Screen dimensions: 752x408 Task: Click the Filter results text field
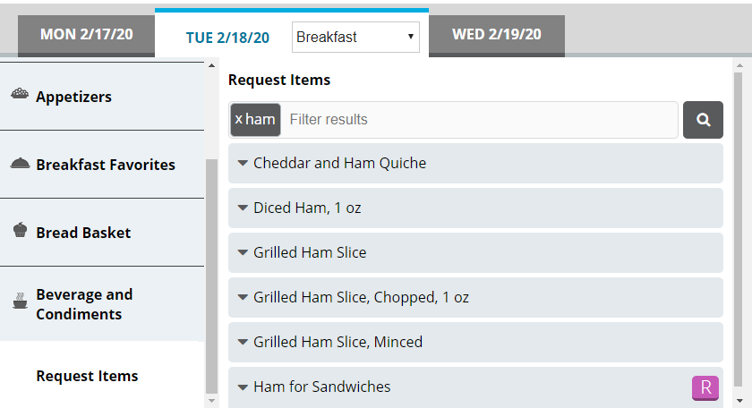click(479, 120)
